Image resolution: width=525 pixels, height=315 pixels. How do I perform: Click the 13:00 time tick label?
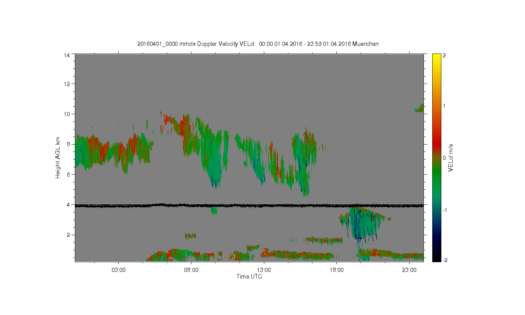point(264,270)
